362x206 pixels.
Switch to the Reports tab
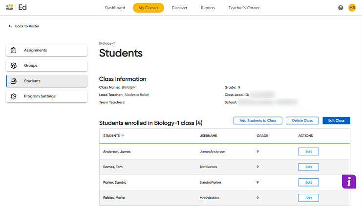click(x=208, y=8)
